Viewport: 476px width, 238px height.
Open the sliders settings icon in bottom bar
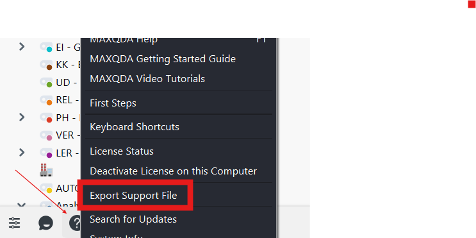(x=14, y=223)
